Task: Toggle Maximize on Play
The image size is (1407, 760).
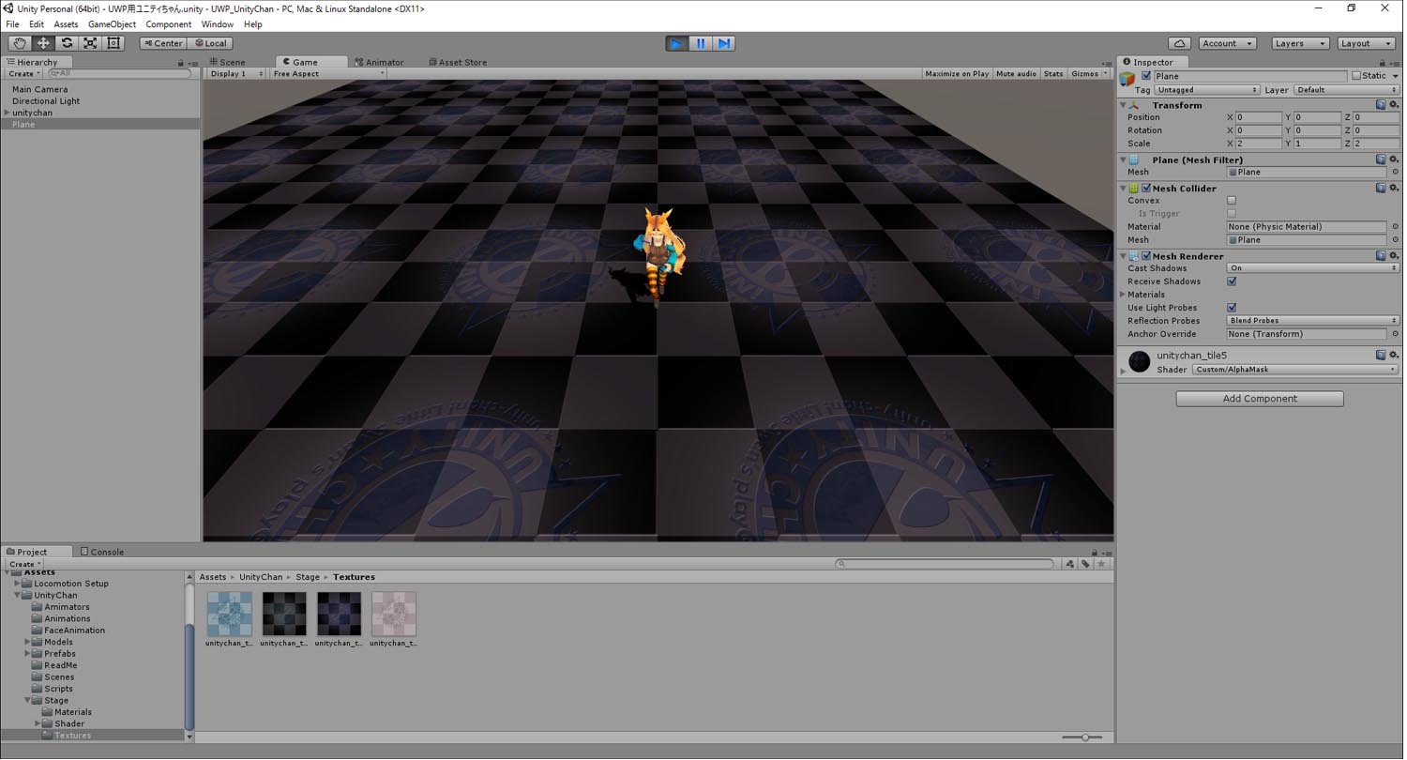Action: click(957, 74)
